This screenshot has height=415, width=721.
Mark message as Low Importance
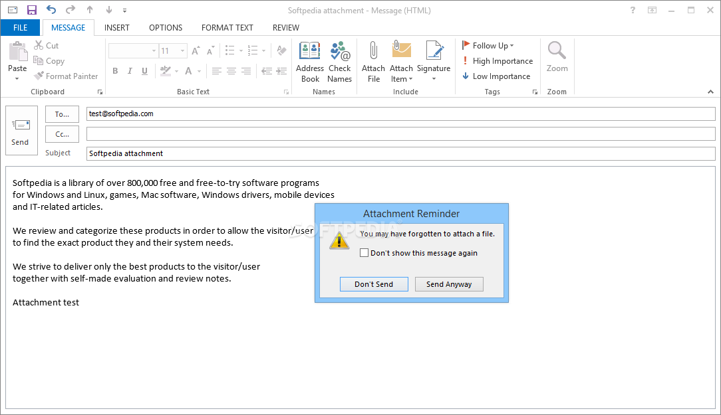497,76
